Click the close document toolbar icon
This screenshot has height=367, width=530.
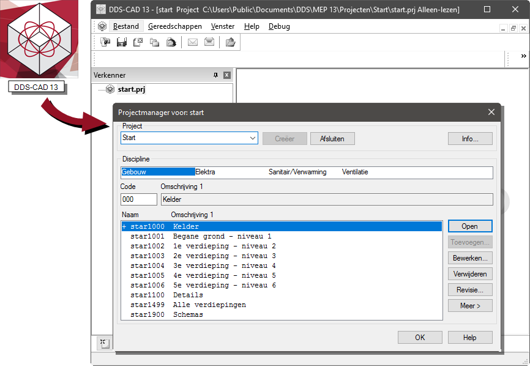click(x=138, y=42)
